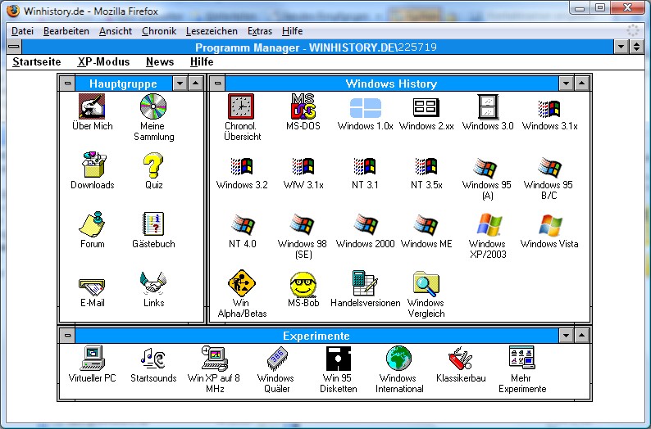Image resolution: width=651 pixels, height=429 pixels.
Task: Open the Windows 1.0x icon
Action: 366,108
